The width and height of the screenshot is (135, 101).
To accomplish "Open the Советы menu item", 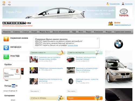I will pyautogui.click(x=16, y=32).
